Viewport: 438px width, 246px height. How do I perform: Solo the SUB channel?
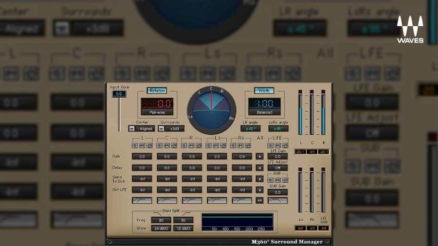coord(271,180)
